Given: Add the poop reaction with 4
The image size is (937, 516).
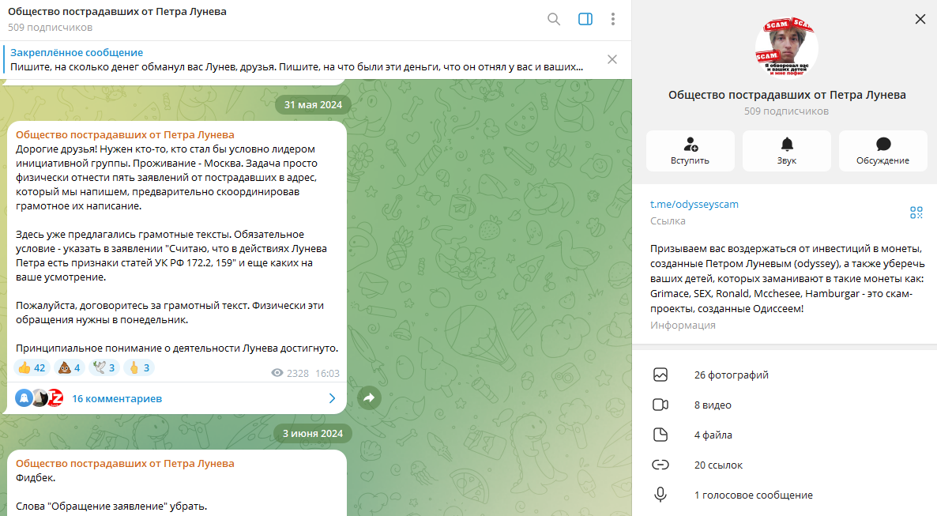Looking at the screenshot, I should [x=70, y=367].
